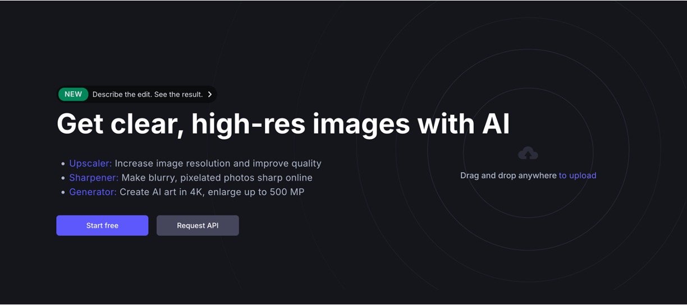Click the "Get clear, high-res images with AI" headline

click(283, 124)
